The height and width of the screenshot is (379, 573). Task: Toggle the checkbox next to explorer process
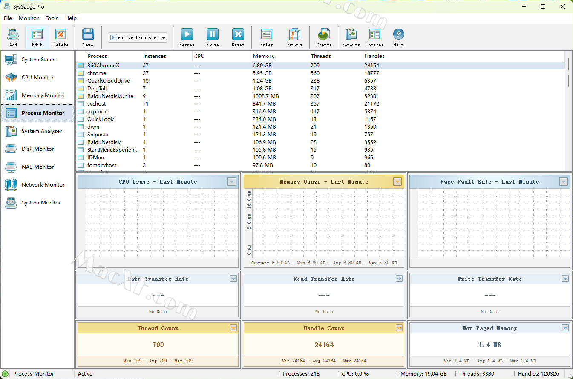click(x=81, y=112)
